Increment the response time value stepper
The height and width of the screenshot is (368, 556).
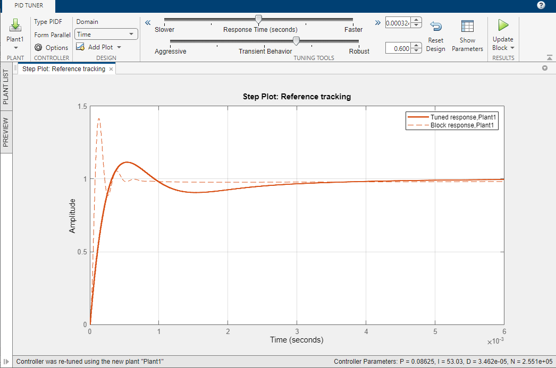point(417,20)
